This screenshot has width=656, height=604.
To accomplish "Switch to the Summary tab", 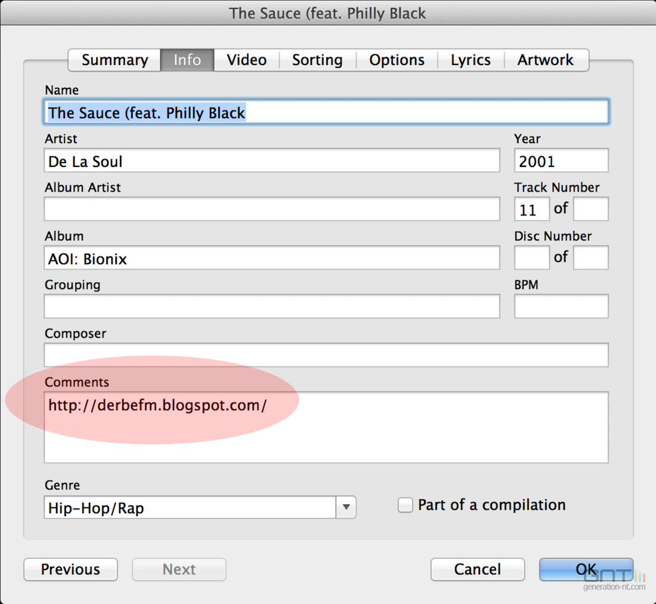I will [115, 60].
